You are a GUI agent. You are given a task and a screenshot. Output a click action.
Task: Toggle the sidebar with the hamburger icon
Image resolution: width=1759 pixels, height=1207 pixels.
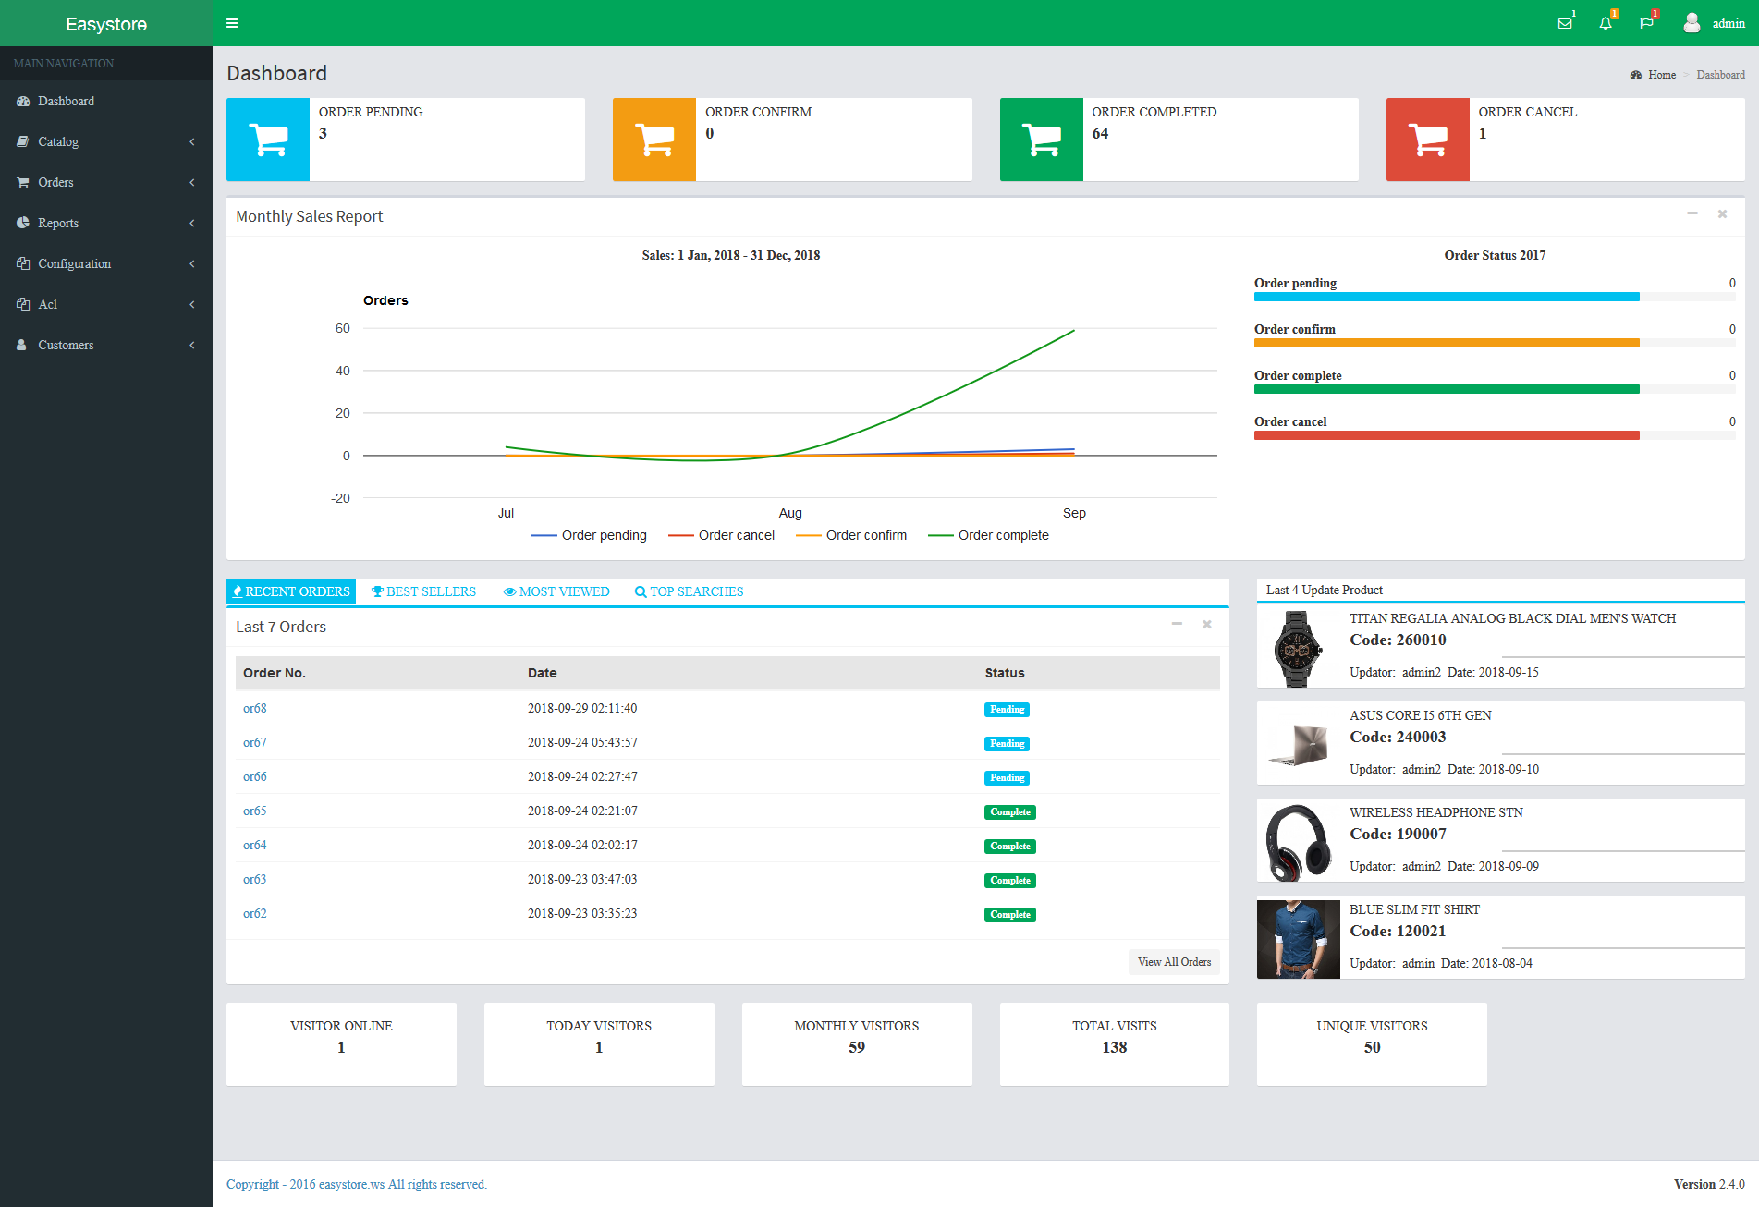pos(232,23)
